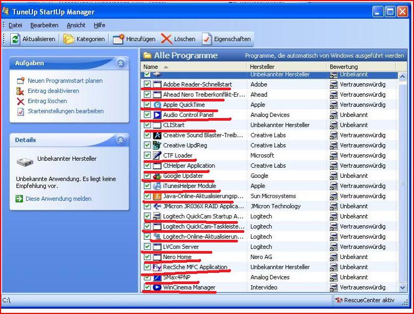Click Neuen Programmstart planen link
414x314 pixels.
point(65,81)
